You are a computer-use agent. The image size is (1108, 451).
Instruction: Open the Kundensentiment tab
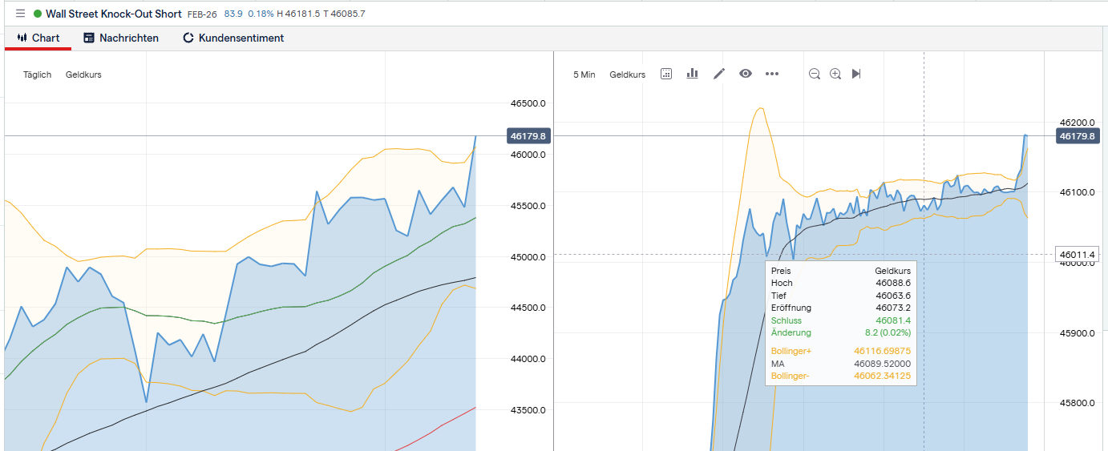233,38
